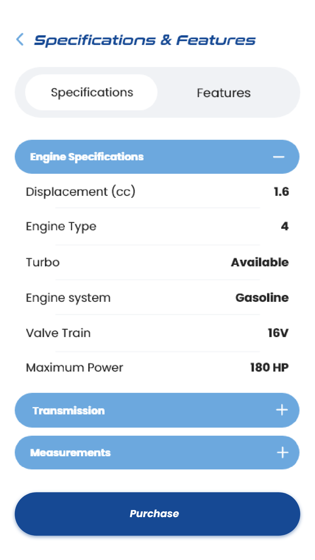Click the plus icon on Transmission
Screen dimensions: 315x560
point(282,410)
